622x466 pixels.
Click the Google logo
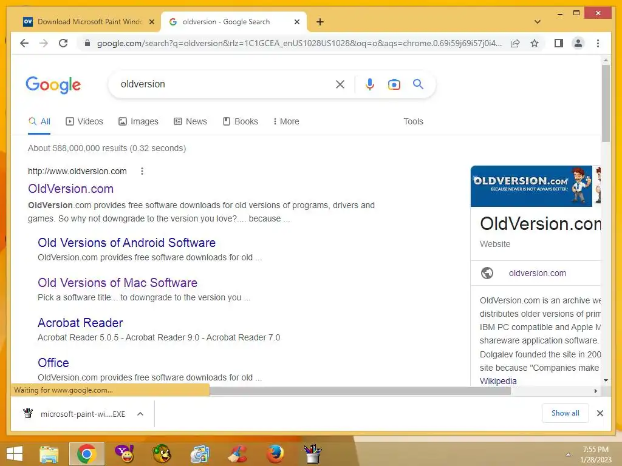tap(53, 85)
